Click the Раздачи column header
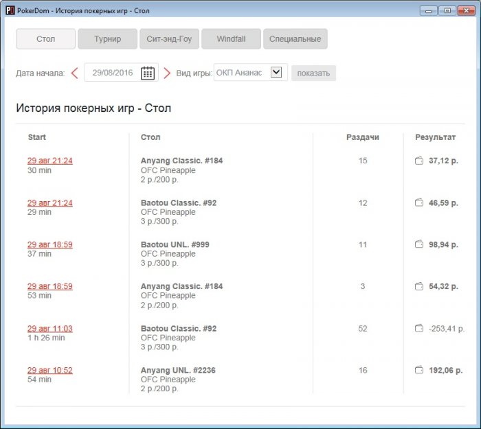 [363, 137]
